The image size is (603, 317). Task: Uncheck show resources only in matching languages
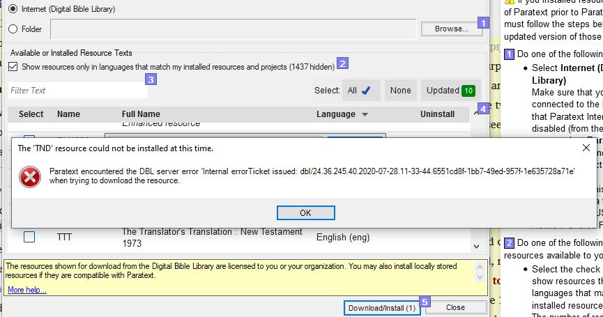pos(13,66)
